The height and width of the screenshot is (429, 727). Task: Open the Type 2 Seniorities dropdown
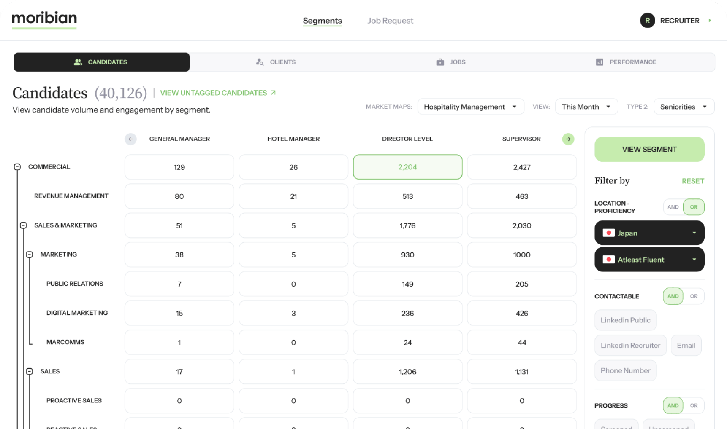tap(684, 107)
